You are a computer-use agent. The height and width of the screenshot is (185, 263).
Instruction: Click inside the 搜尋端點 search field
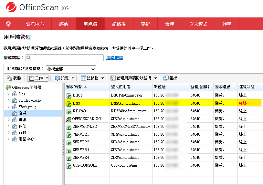pyautogui.click(x=65, y=58)
